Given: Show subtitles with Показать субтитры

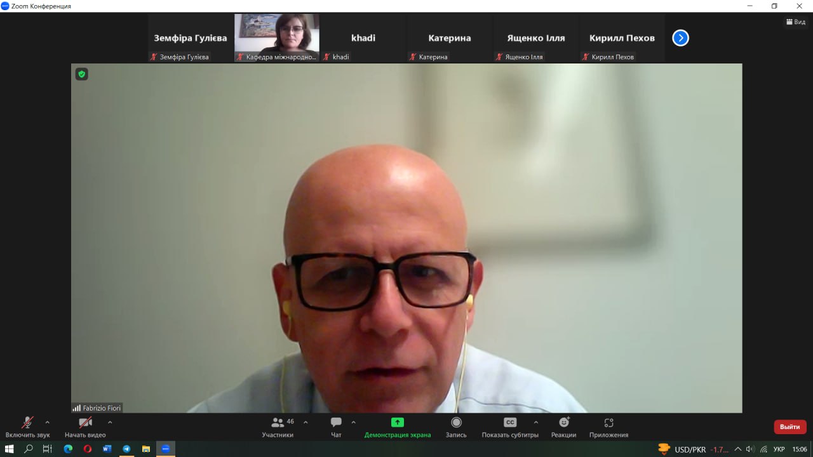Looking at the screenshot, I should 510,427.
